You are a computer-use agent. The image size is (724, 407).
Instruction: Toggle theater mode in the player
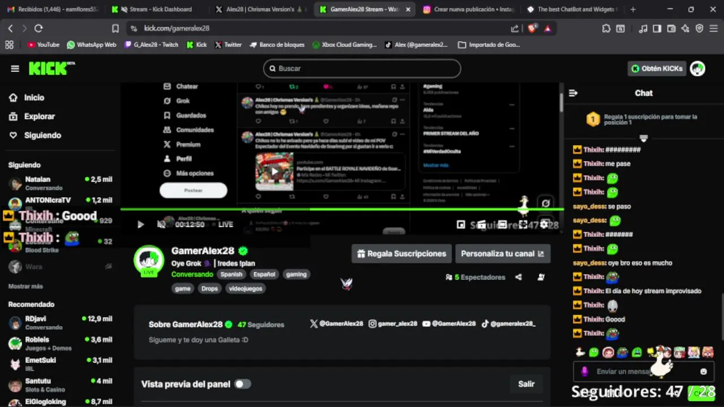point(502,224)
